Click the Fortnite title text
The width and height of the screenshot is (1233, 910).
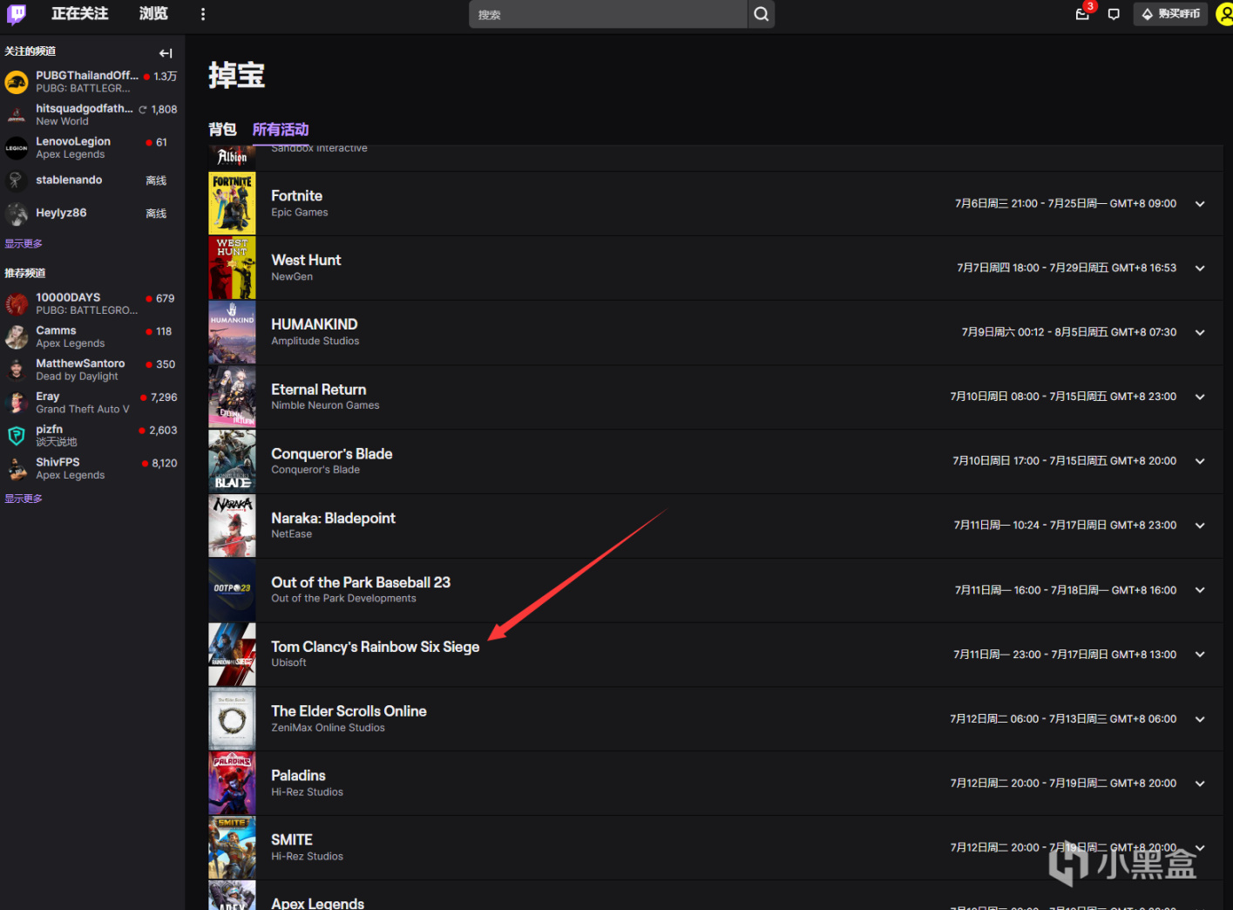point(296,196)
